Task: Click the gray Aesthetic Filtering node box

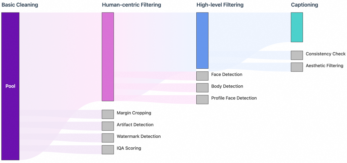Action: [x=297, y=67]
